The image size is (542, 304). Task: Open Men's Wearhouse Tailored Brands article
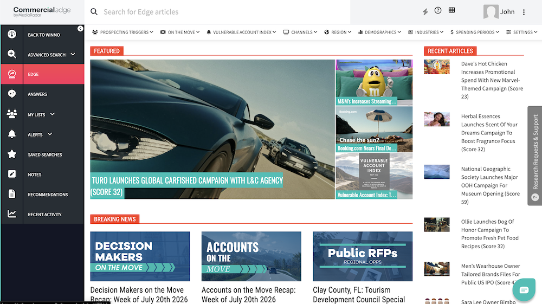(491, 274)
